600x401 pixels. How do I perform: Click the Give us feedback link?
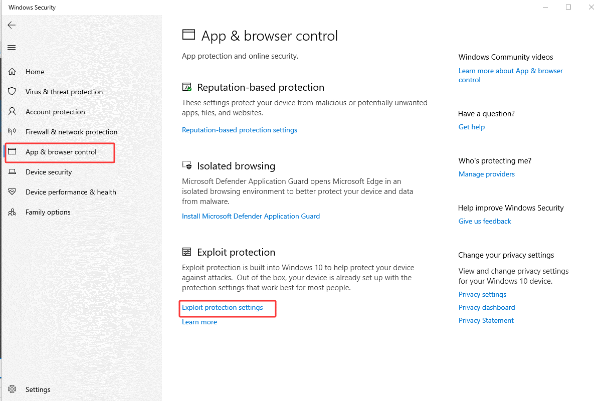click(x=485, y=221)
